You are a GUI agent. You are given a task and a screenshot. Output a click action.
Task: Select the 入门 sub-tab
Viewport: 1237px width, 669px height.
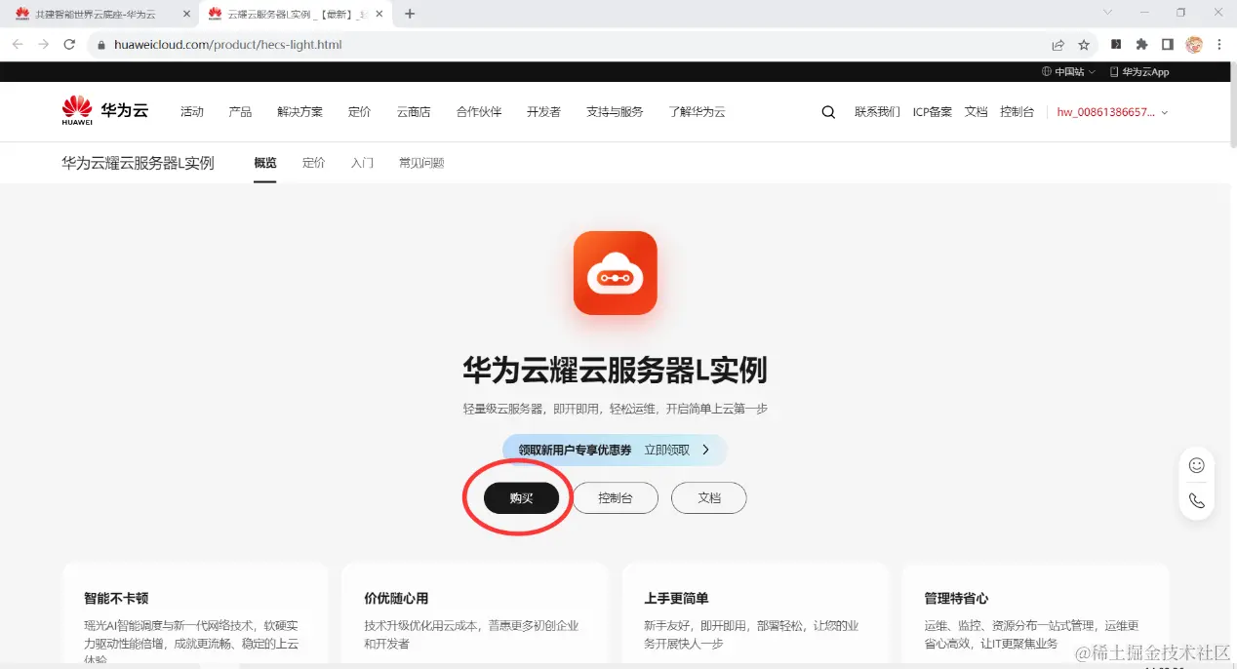click(x=362, y=163)
